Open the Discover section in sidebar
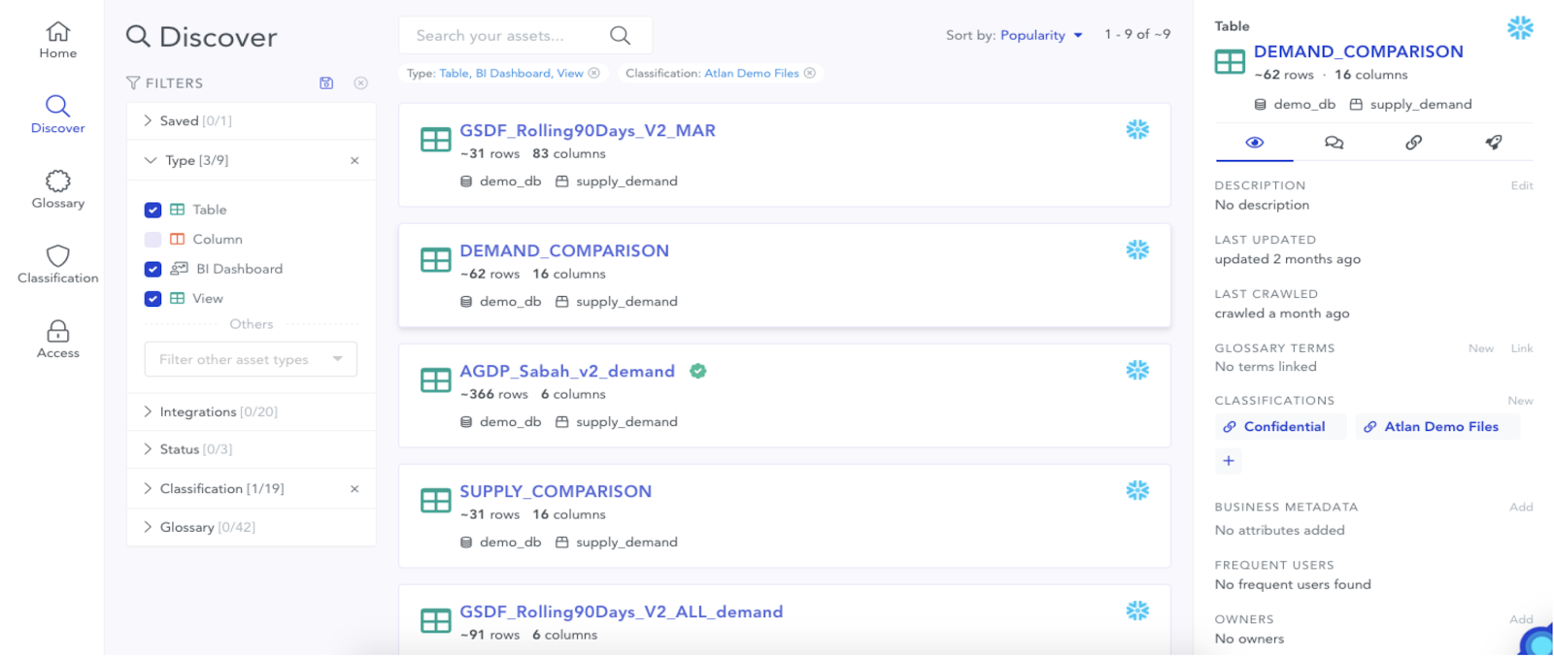 [58, 115]
